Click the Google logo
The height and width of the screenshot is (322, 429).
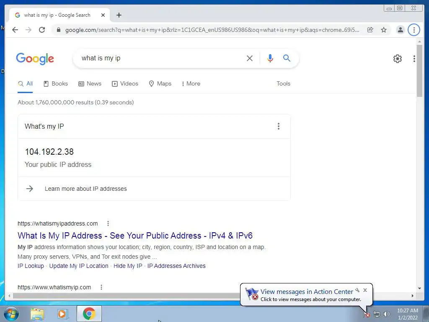point(35,59)
